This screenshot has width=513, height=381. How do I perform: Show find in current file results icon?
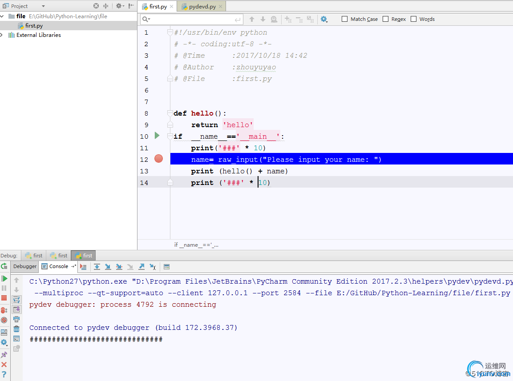click(x=274, y=19)
